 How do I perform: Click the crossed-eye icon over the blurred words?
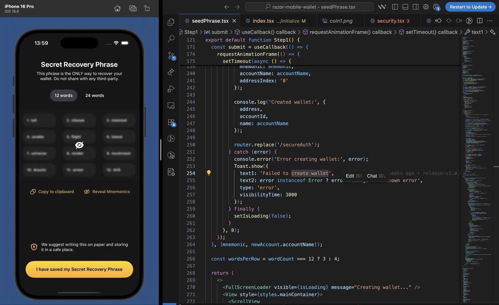(79, 145)
